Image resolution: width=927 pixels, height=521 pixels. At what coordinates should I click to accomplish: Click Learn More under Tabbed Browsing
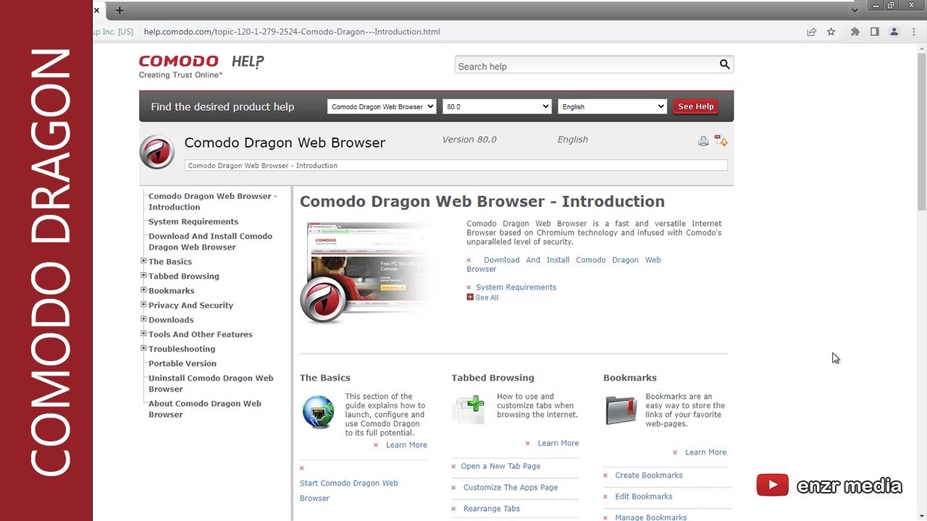coord(558,443)
